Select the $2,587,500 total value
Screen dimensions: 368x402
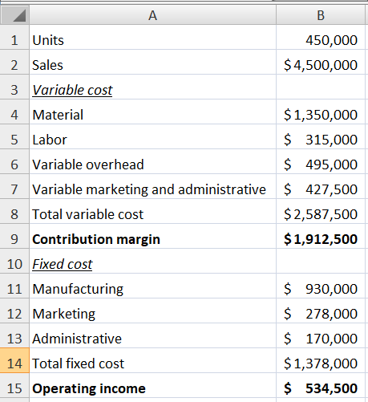tap(321, 211)
